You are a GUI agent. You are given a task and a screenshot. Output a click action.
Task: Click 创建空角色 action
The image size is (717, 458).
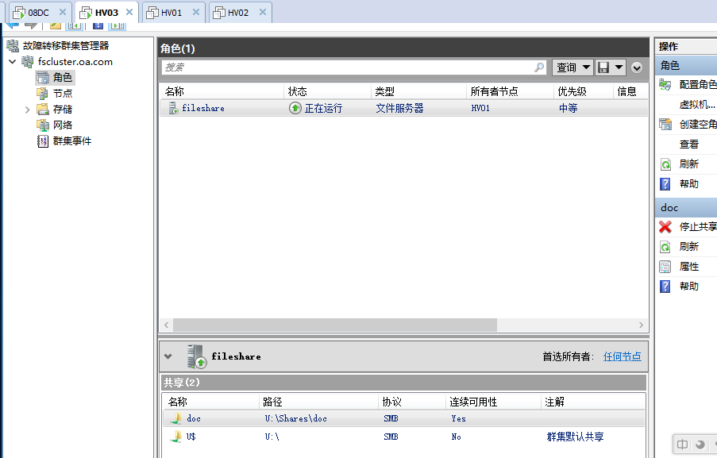click(688, 125)
